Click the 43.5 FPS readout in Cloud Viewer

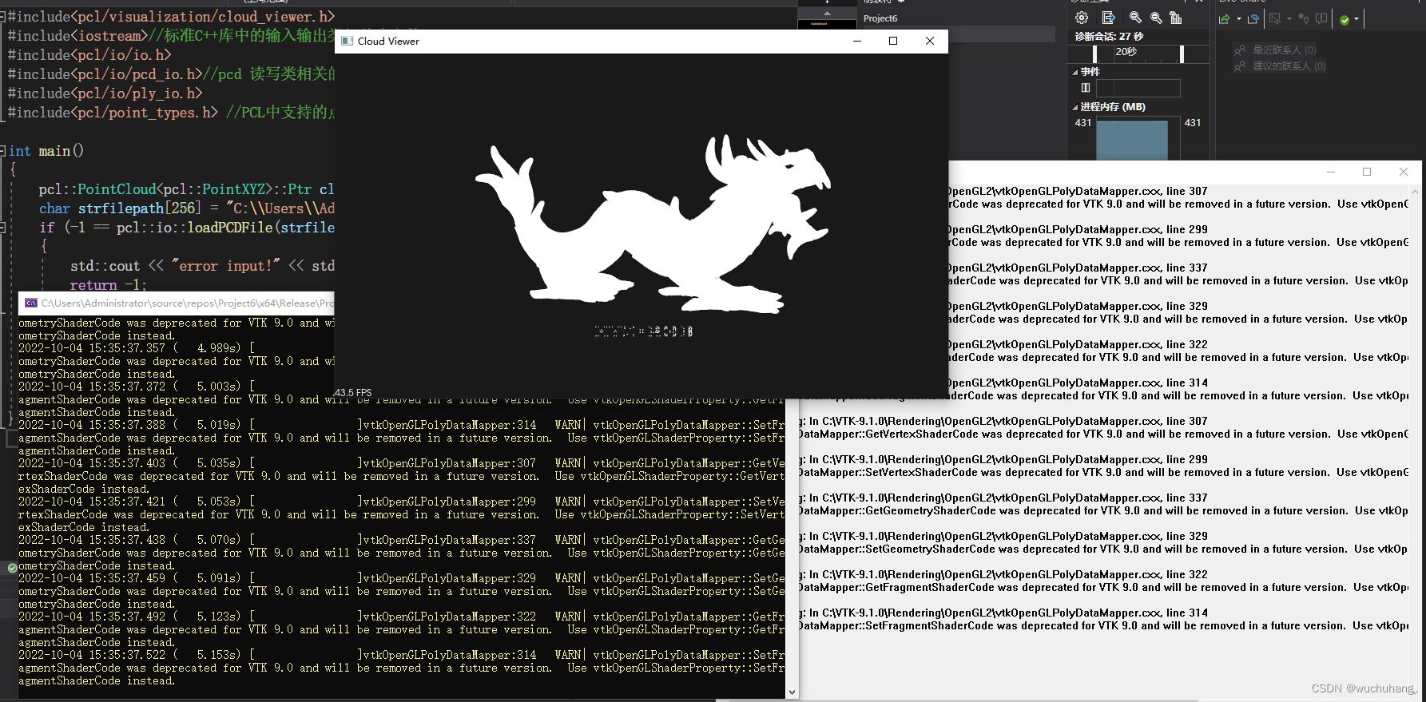click(353, 393)
